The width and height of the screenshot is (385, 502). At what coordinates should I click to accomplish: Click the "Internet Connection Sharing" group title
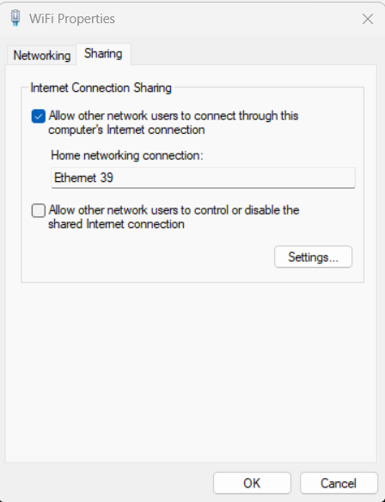click(101, 88)
